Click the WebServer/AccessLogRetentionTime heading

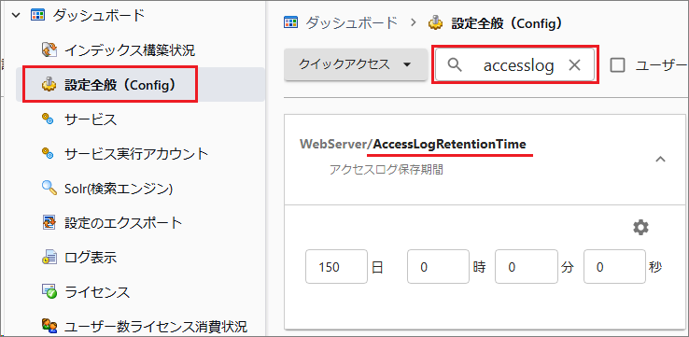click(x=413, y=144)
